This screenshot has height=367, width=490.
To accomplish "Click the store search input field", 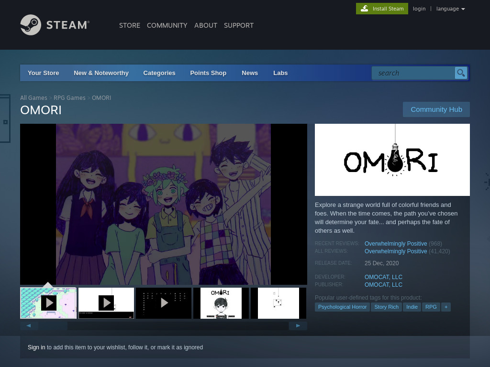I will [413, 73].
